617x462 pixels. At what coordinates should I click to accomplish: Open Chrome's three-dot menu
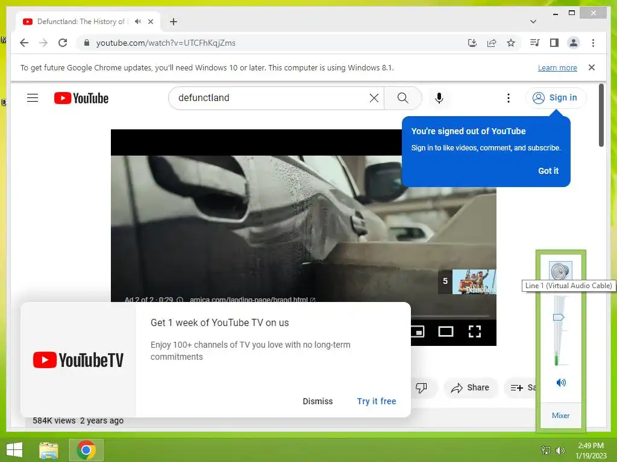[x=593, y=43]
